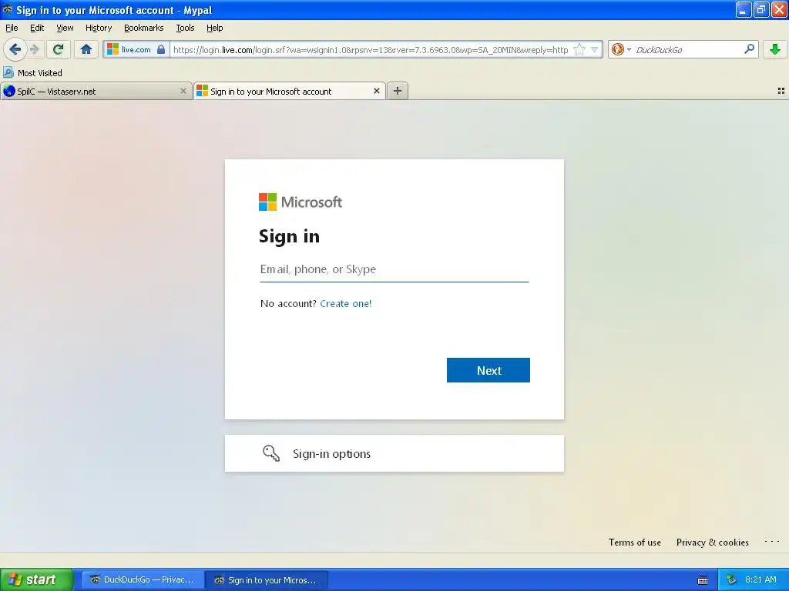Bookmark this page with the star icon
789x591 pixels.
point(579,49)
